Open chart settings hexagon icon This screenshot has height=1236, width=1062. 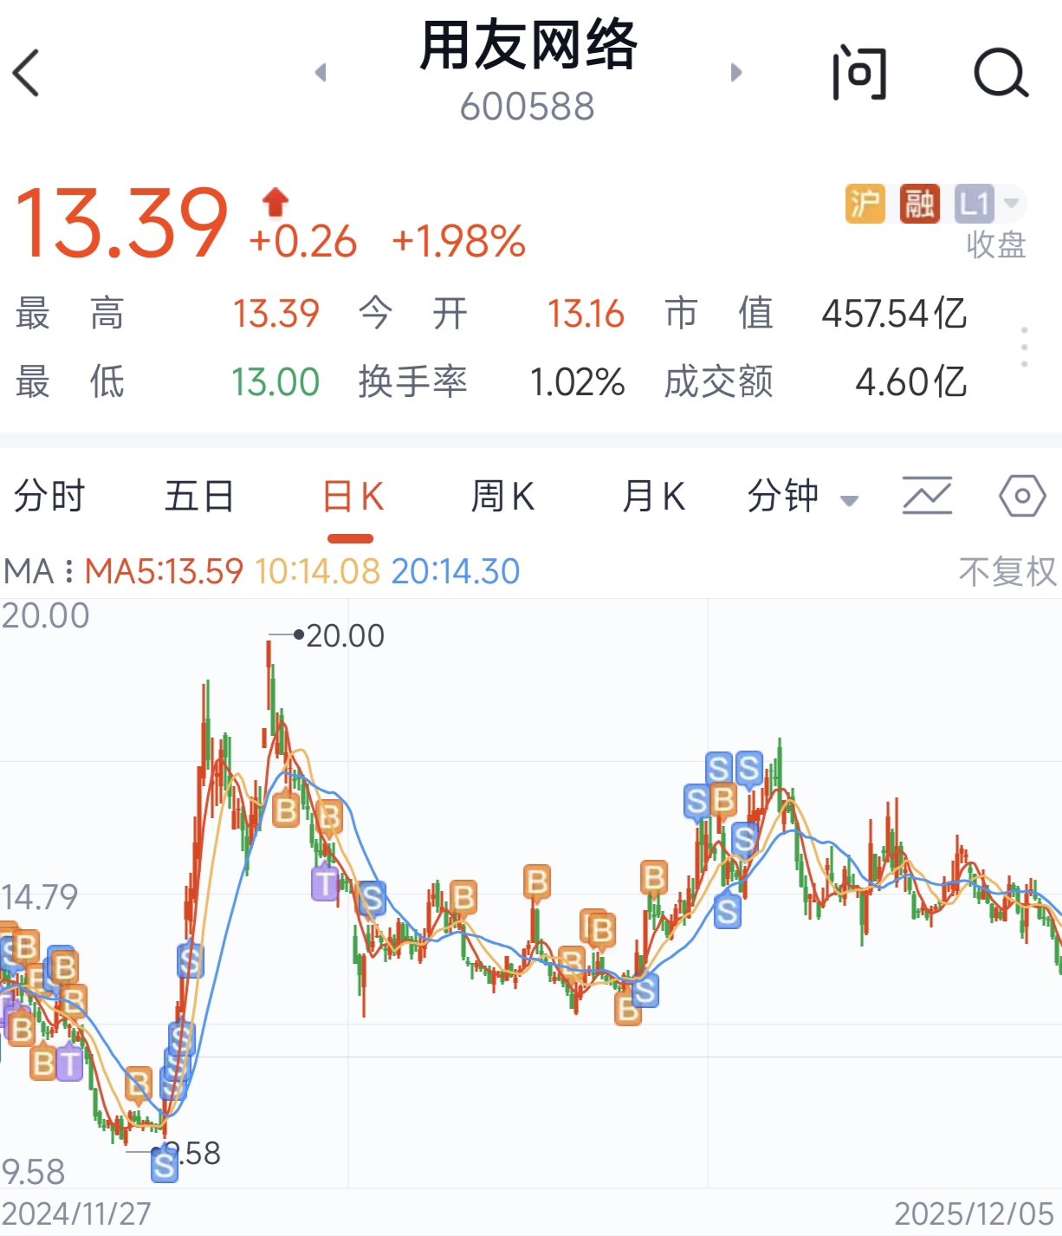(x=1022, y=496)
